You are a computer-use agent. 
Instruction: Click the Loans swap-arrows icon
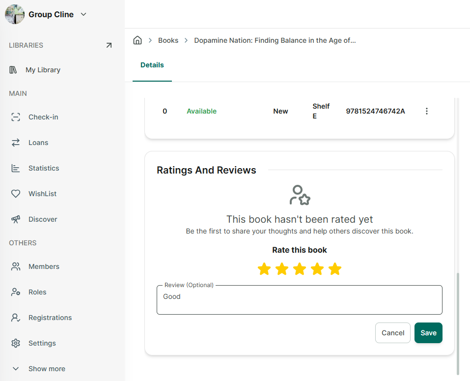16,143
